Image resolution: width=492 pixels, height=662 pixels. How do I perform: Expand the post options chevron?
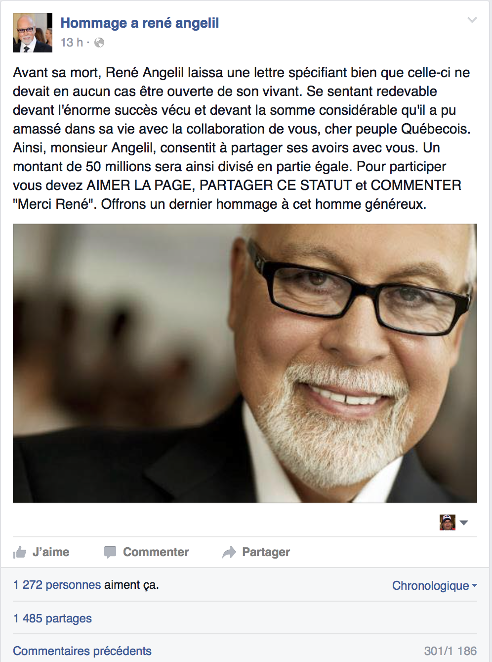click(472, 20)
